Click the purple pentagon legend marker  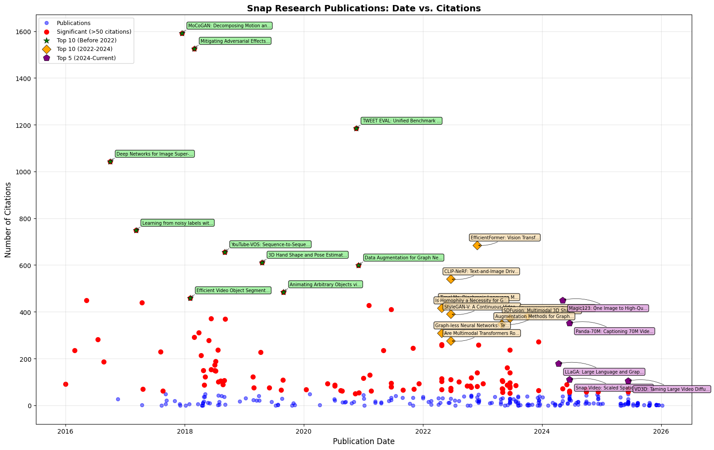46,58
